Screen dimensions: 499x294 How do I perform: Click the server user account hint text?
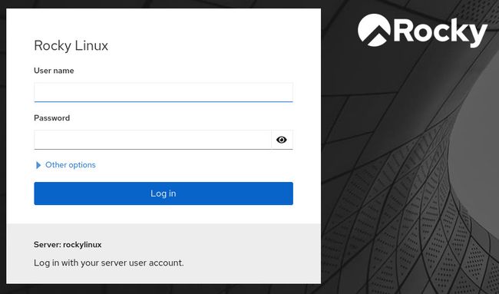109,263
